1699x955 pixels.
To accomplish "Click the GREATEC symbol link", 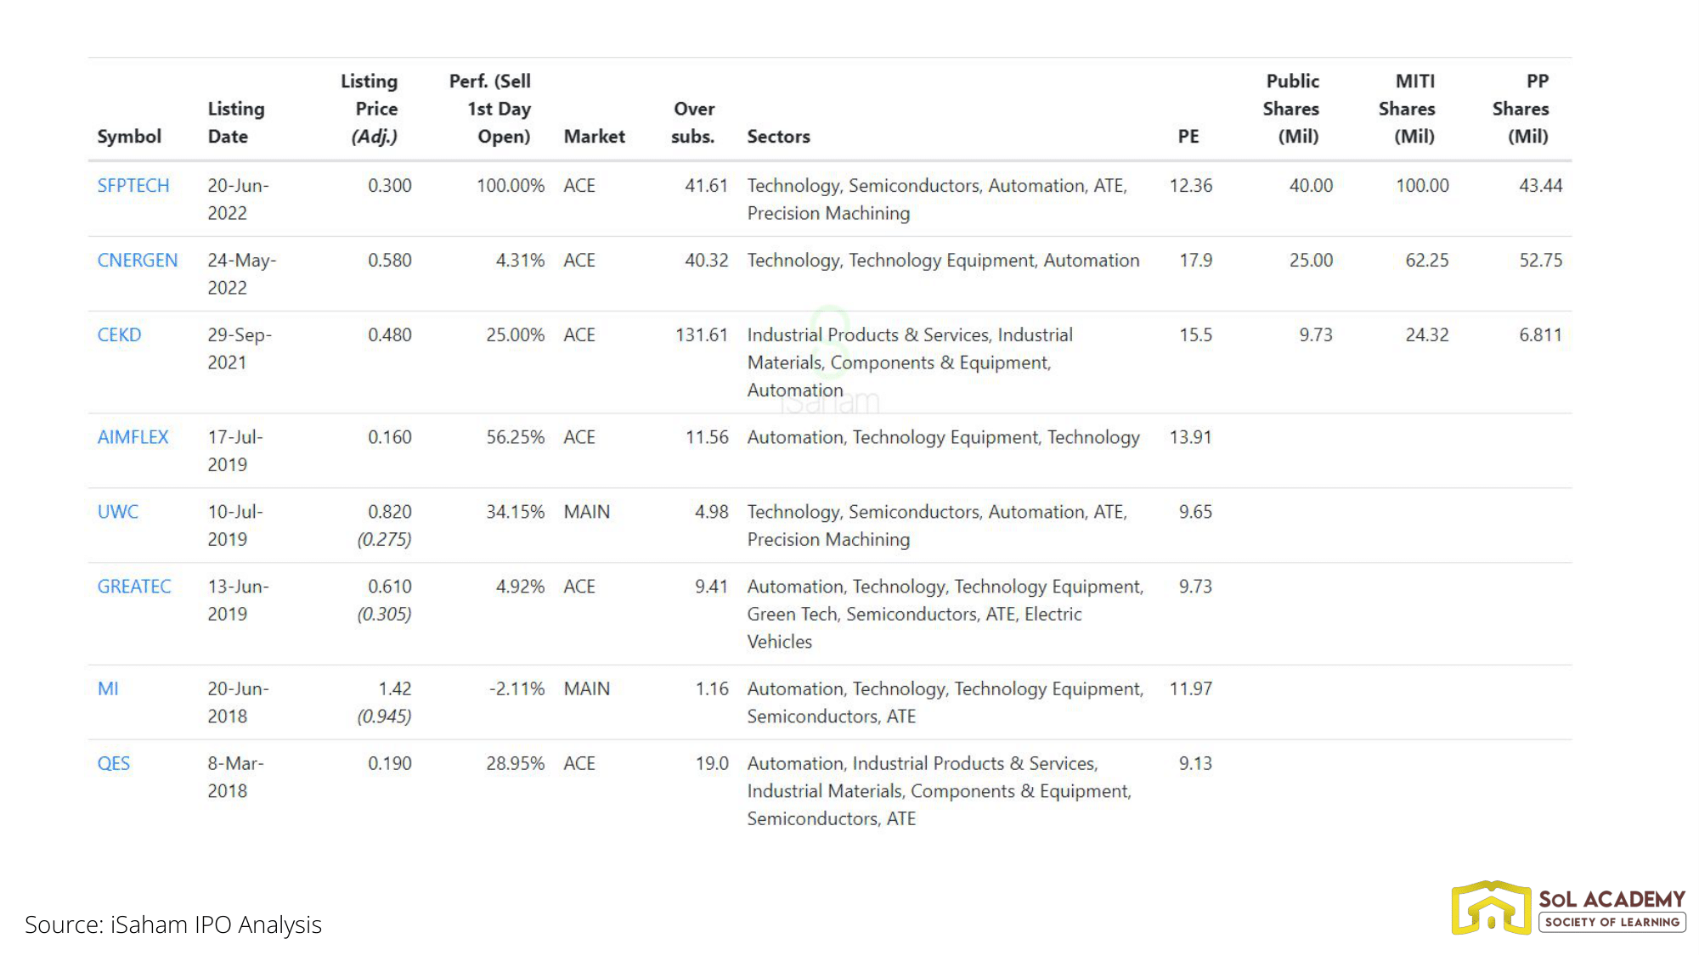I will point(134,587).
